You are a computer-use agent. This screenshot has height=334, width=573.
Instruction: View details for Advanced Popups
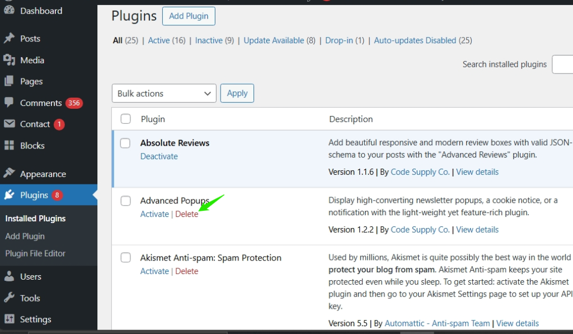pos(477,230)
